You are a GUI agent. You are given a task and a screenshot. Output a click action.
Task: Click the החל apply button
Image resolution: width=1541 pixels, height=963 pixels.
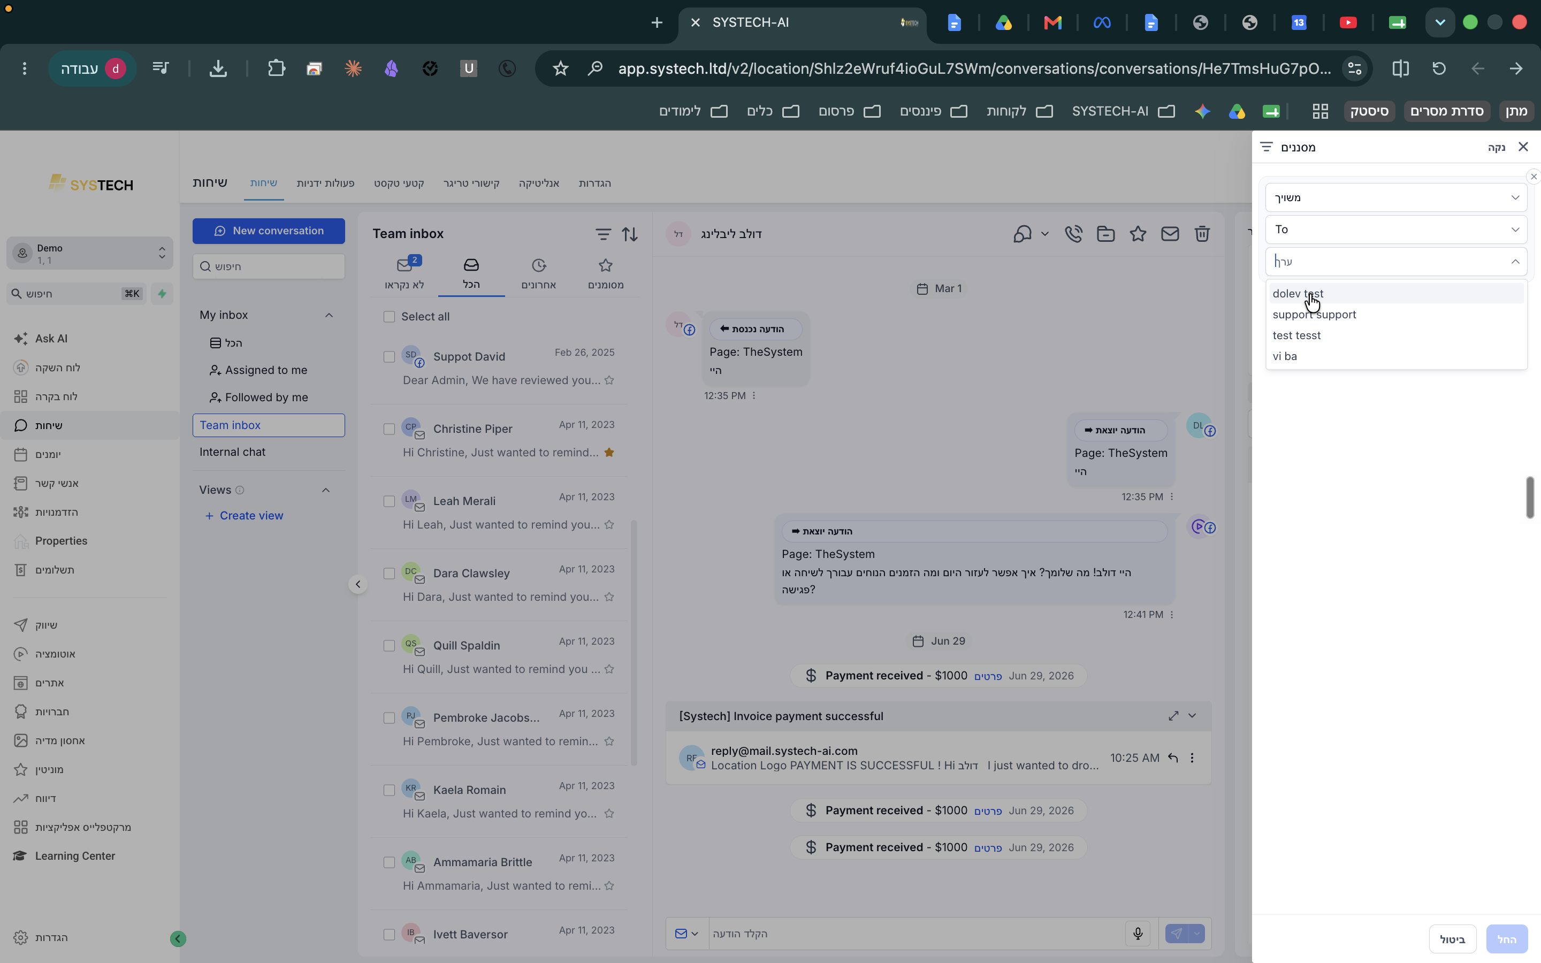1507,939
